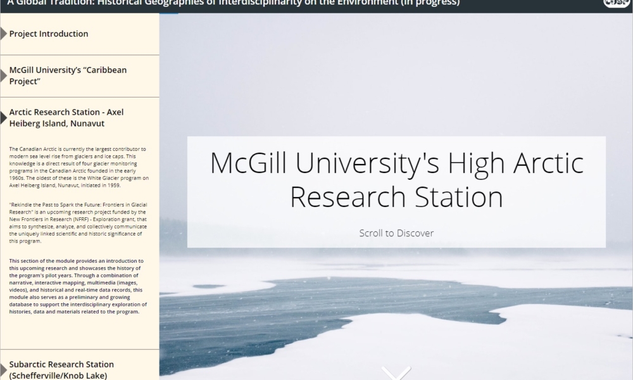Click the arrow marker beside Caribbean Project
The image size is (633, 380).
point(4,75)
